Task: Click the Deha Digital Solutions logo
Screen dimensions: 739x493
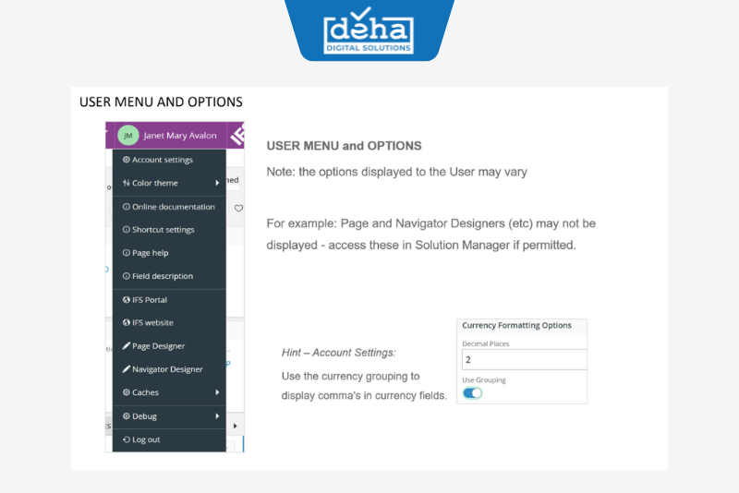Action: [x=369, y=30]
